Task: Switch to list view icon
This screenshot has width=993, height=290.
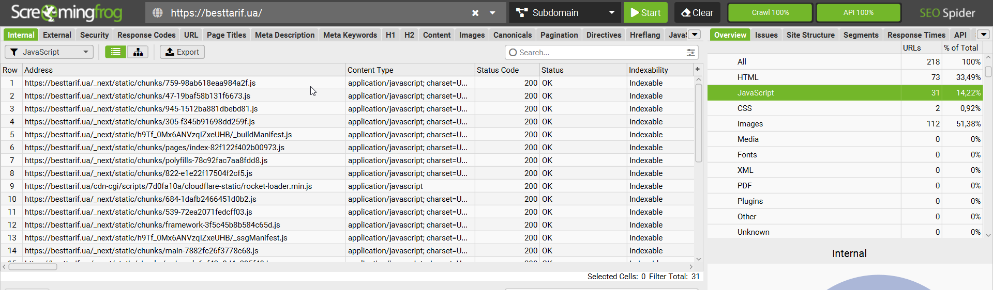Action: click(x=116, y=52)
